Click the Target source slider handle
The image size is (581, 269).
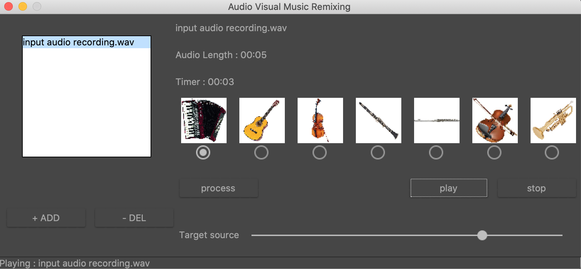point(482,235)
